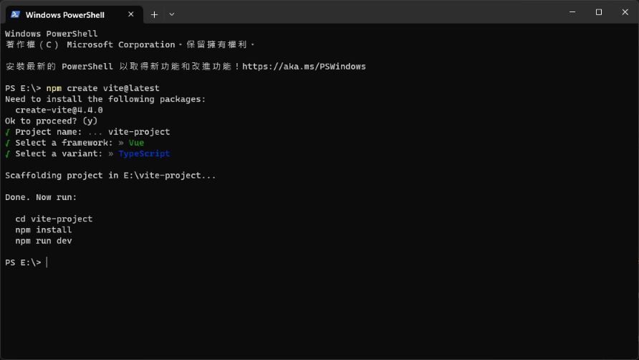The height and width of the screenshot is (360, 639).
Task: Click the 'Done. Now run:' line
Action: tap(41, 197)
